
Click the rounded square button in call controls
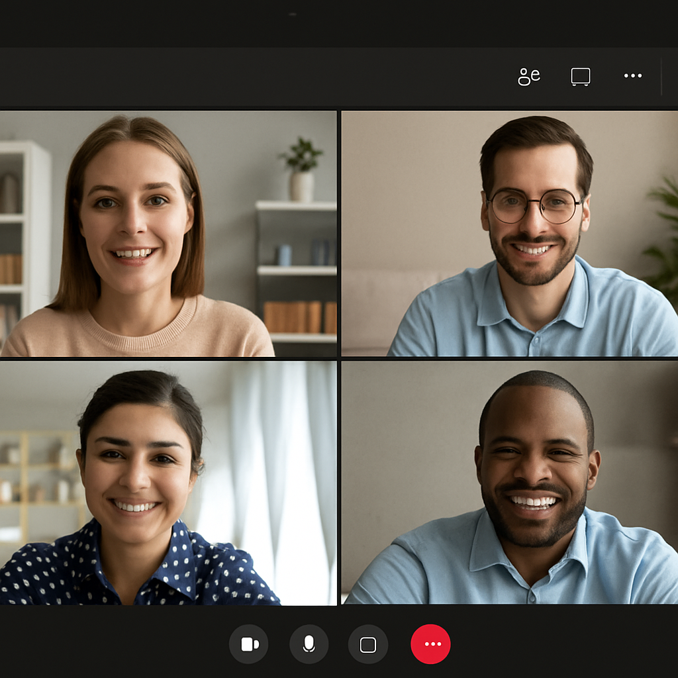[x=367, y=644]
